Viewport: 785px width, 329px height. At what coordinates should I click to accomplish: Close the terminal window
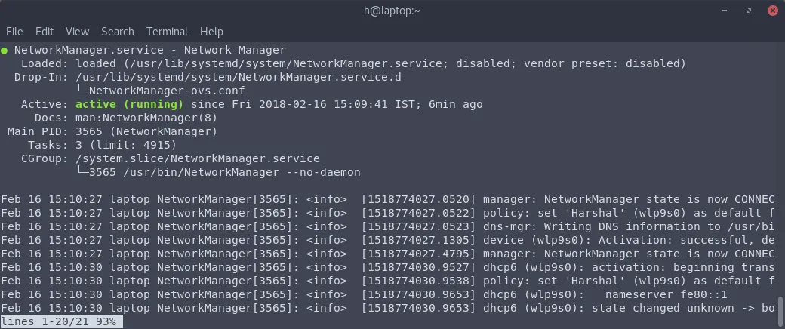(772, 11)
